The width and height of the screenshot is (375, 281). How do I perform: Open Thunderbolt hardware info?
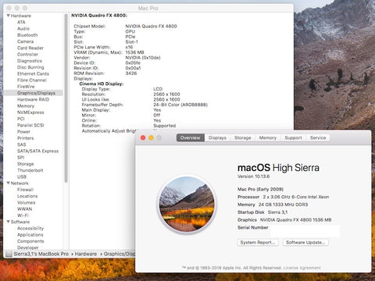click(30, 170)
